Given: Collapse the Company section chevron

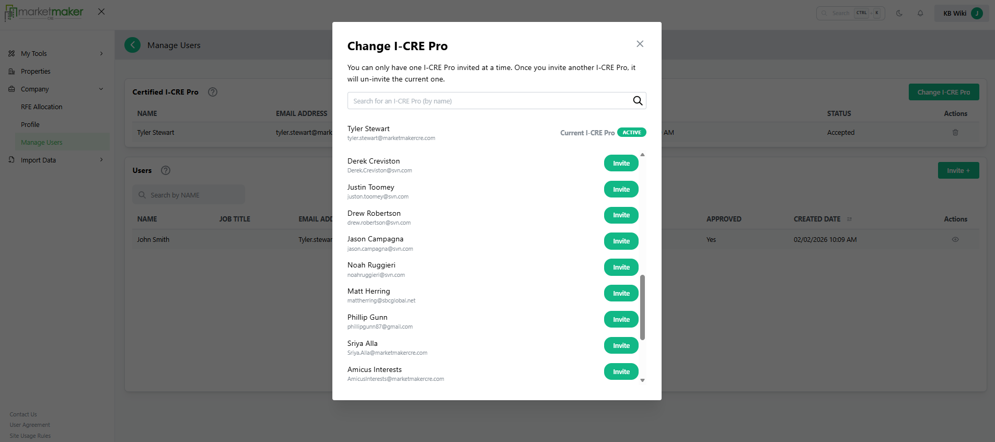Looking at the screenshot, I should pos(100,89).
